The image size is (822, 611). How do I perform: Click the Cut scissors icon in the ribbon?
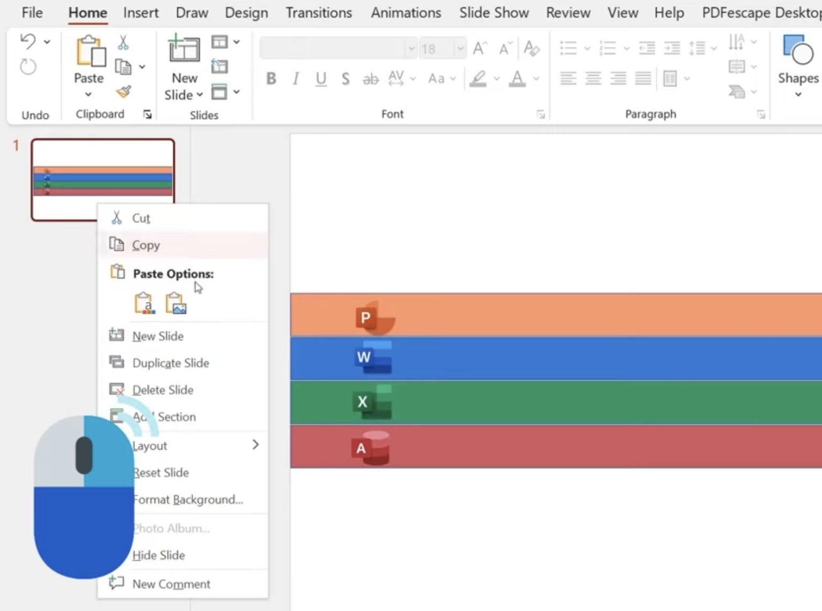coord(123,42)
